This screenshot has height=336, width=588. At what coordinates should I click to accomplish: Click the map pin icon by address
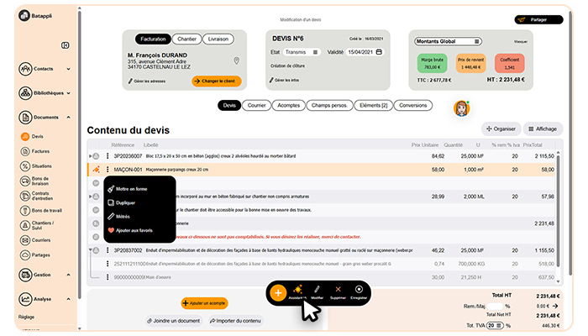point(236,60)
